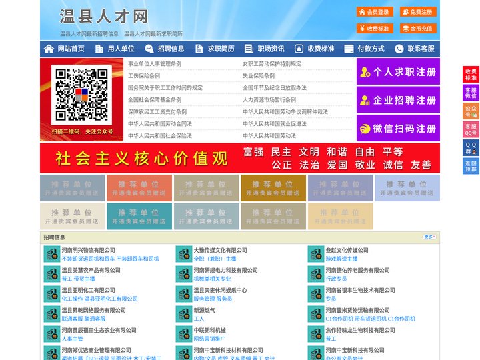The width and height of the screenshot is (480, 360).
Task: Open company 河南明兴物流有限公司
Action: coord(89,250)
